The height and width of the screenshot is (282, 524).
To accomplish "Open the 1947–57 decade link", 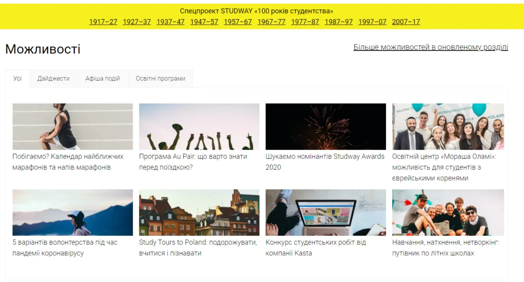I will pos(204,22).
